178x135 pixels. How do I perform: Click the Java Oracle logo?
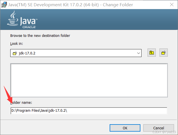22,20
